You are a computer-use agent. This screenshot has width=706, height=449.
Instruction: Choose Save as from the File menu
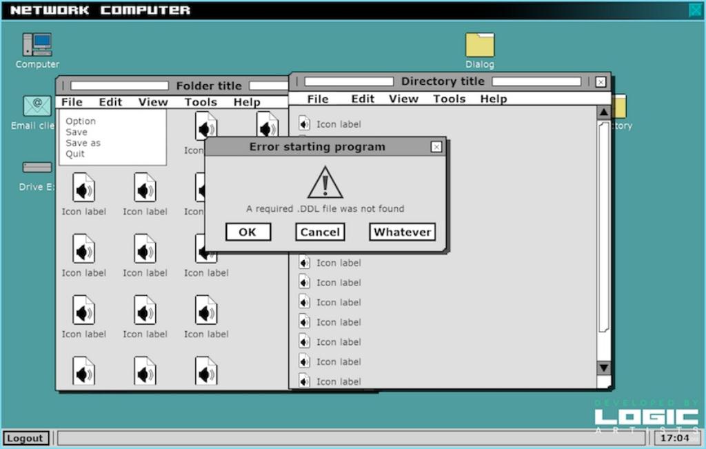83,143
